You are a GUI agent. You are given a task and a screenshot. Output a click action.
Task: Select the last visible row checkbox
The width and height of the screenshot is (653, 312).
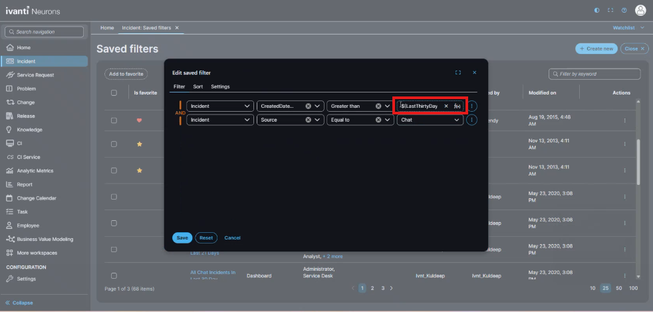[114, 275]
